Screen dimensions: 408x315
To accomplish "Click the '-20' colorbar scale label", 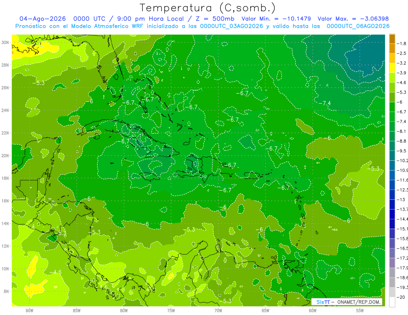I will [401, 297].
